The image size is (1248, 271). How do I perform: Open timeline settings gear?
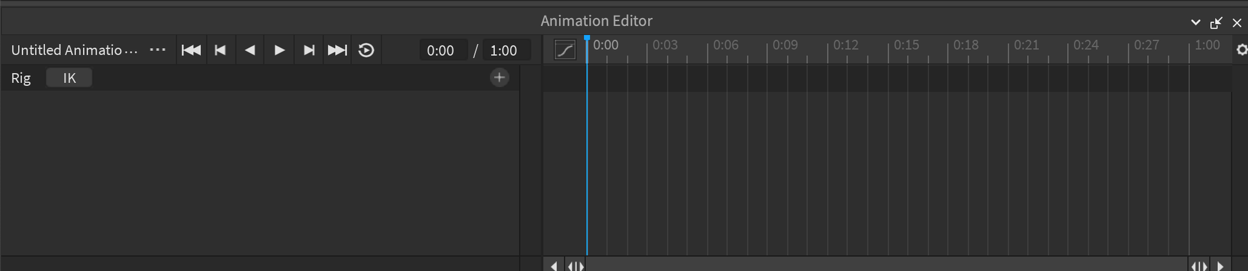click(x=1242, y=50)
